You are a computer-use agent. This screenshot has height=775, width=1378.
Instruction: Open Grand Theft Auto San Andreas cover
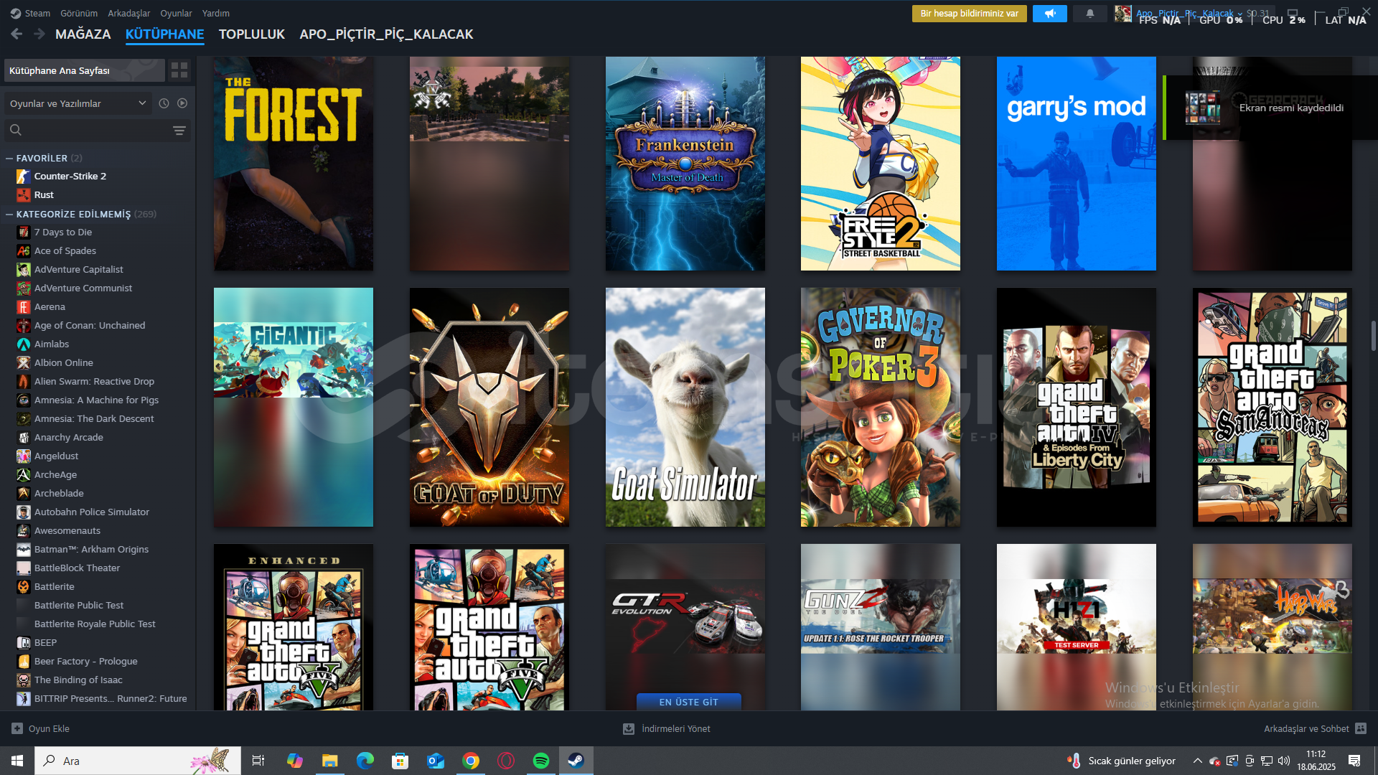pos(1272,407)
